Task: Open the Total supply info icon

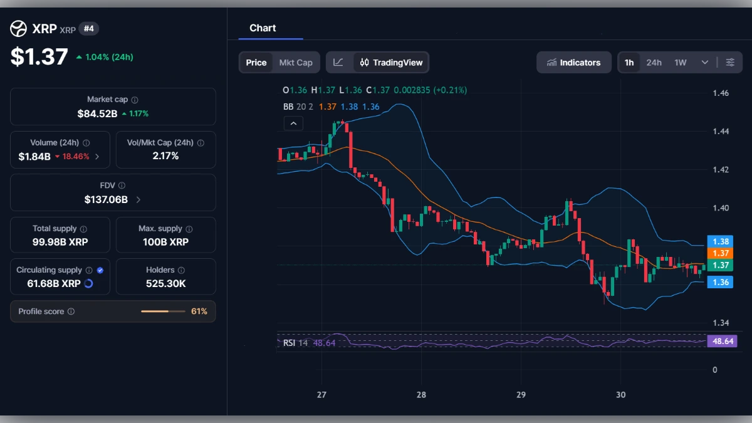Action: click(x=83, y=229)
